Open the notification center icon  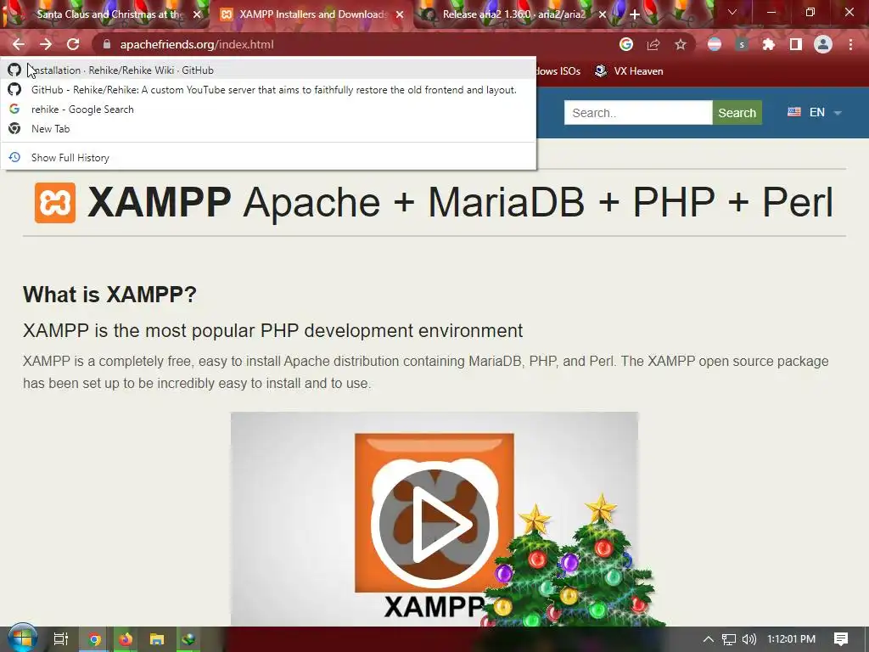point(841,639)
